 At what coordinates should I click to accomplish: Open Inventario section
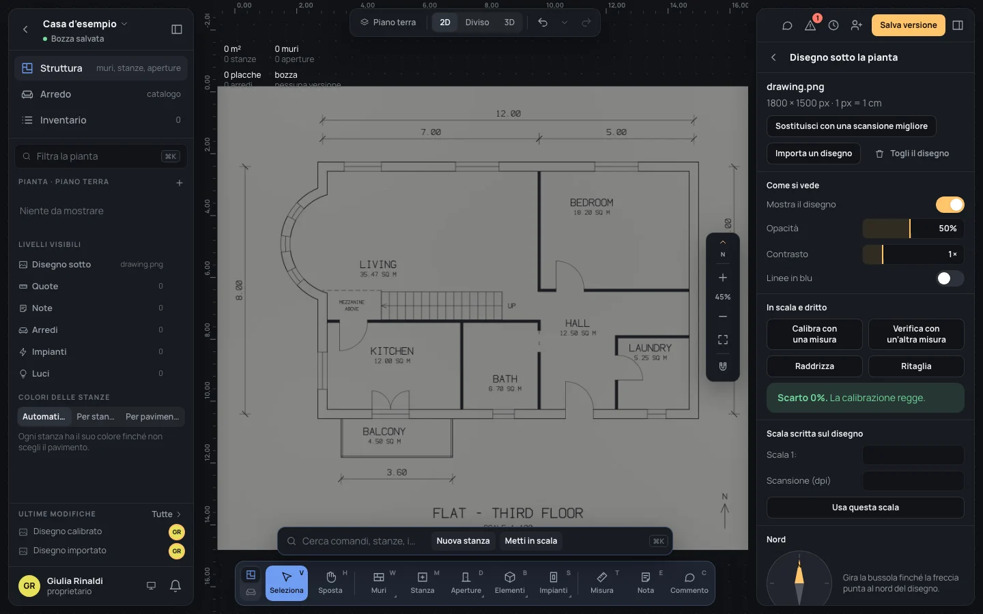[x=101, y=120]
